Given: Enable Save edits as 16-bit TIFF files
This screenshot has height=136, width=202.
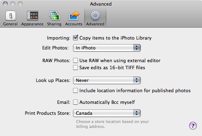Looking at the screenshot, I should (75, 67).
